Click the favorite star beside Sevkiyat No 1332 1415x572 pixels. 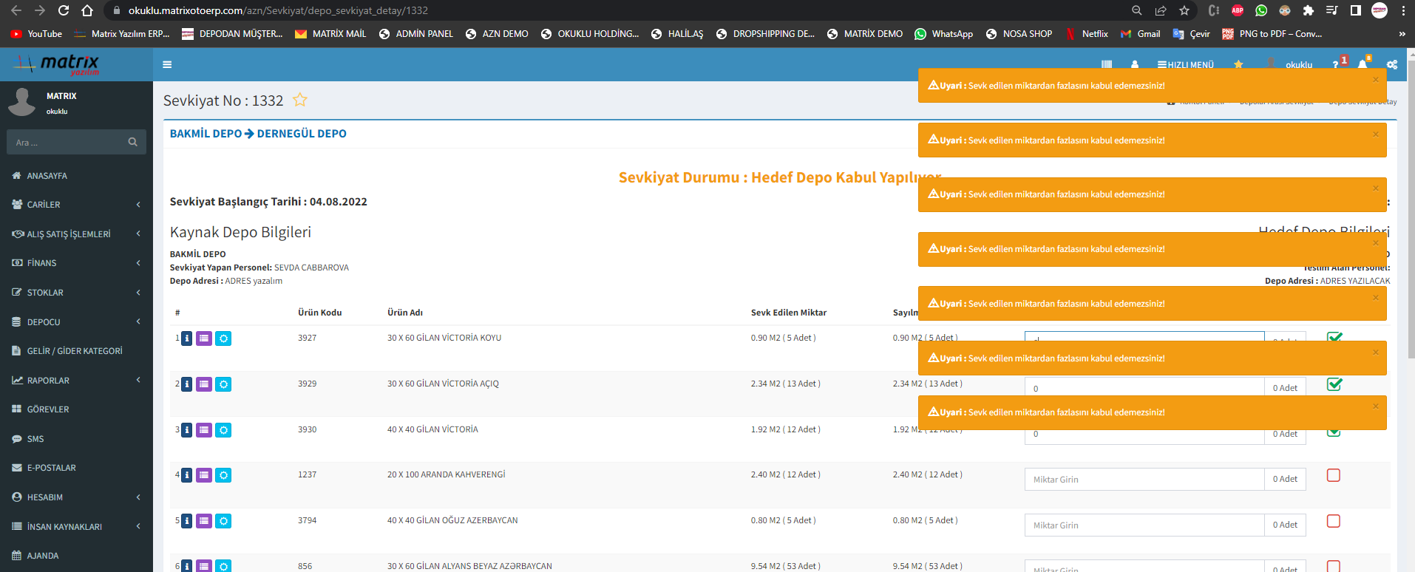pos(299,100)
